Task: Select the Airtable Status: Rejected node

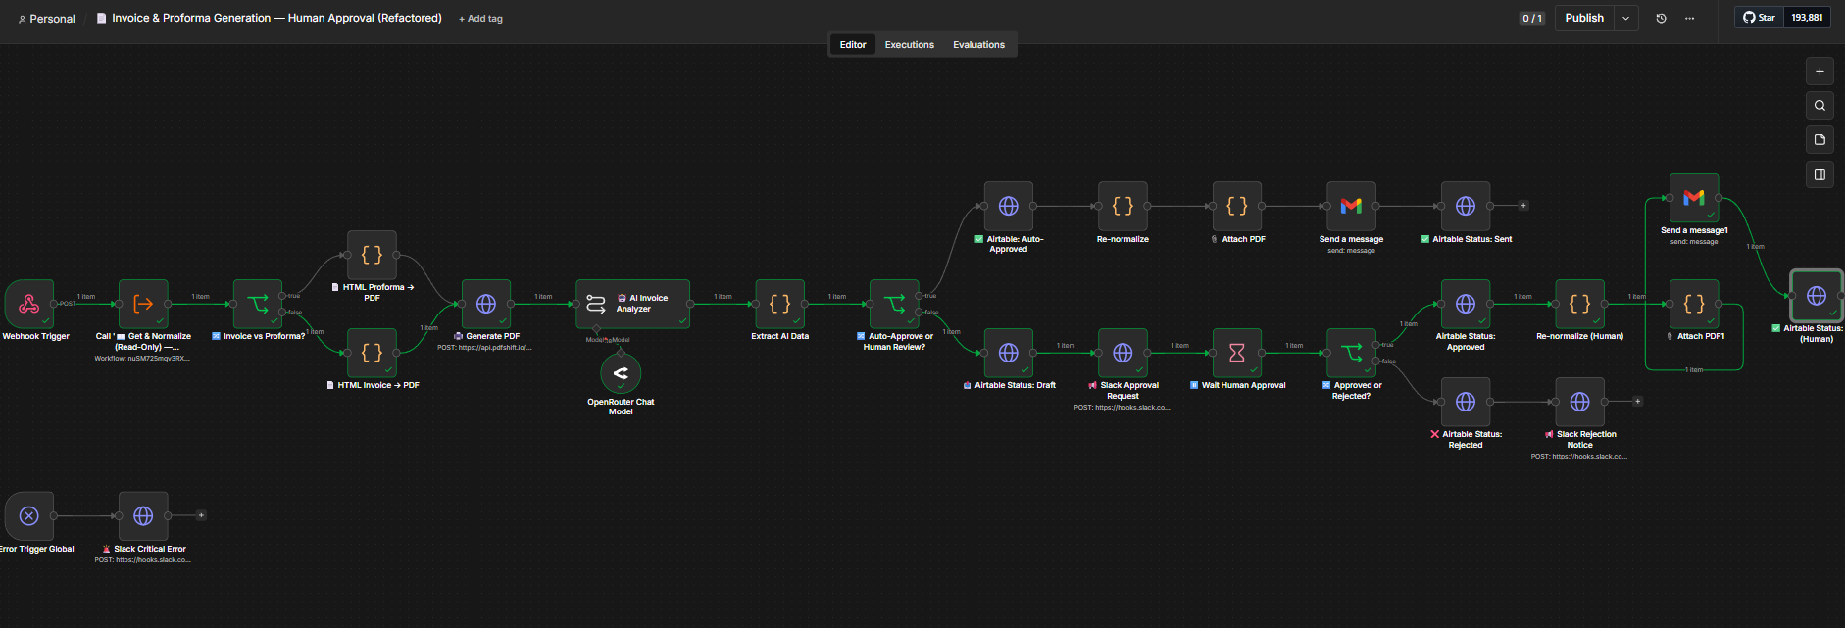Action: 1466,402
